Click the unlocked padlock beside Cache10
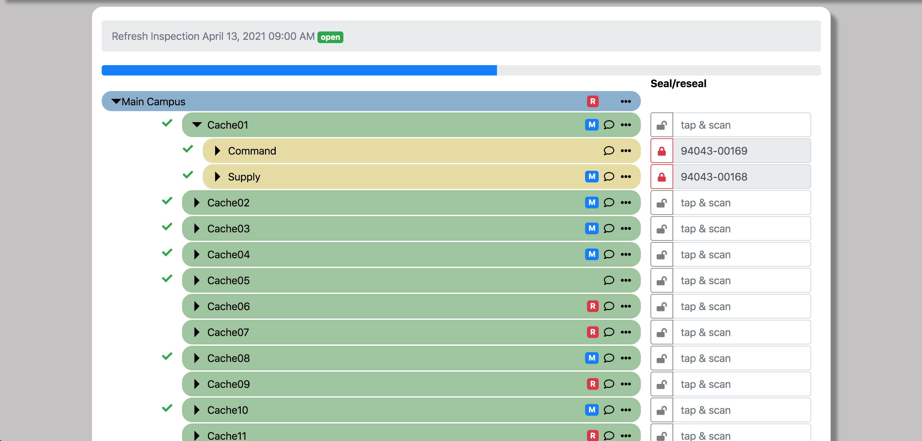Viewport: 922px width, 441px height. click(x=662, y=410)
